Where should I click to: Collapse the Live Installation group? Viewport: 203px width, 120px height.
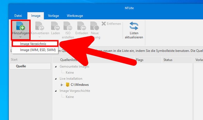(x=56, y=79)
